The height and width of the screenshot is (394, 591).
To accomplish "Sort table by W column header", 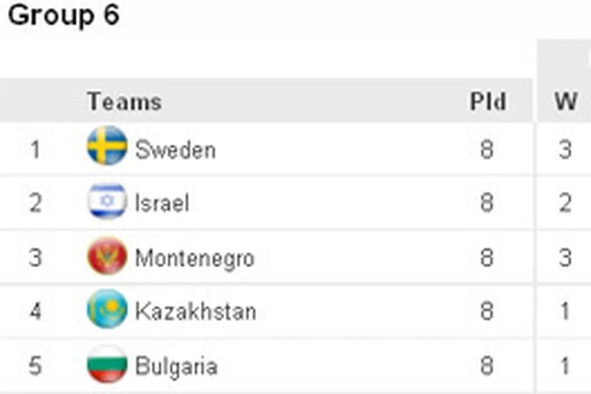I will [566, 102].
